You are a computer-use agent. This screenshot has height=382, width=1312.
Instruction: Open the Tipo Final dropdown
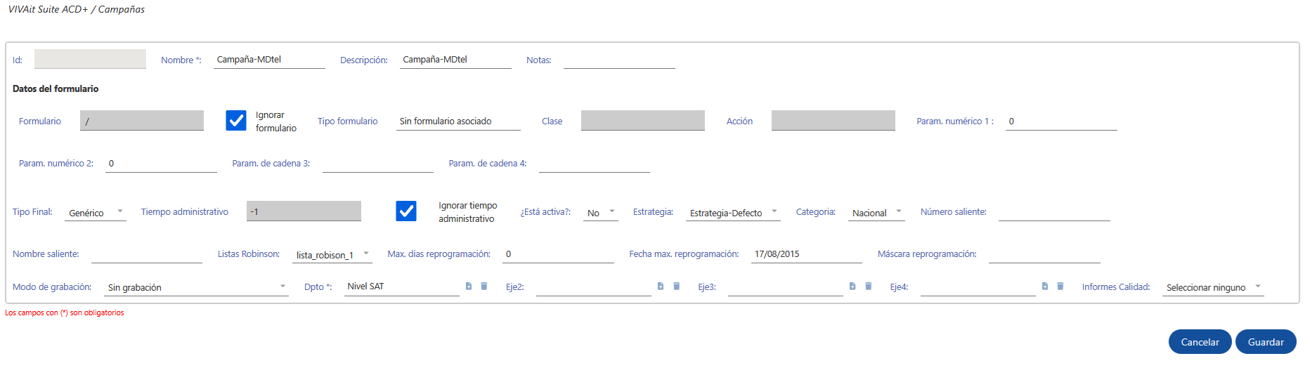pos(96,212)
